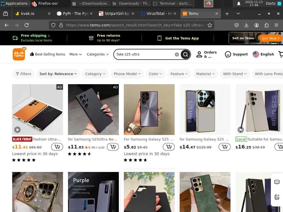Play video on orange and black case thumbnail
Image resolution: width=283 pixels, height=212 pixels.
point(17,130)
